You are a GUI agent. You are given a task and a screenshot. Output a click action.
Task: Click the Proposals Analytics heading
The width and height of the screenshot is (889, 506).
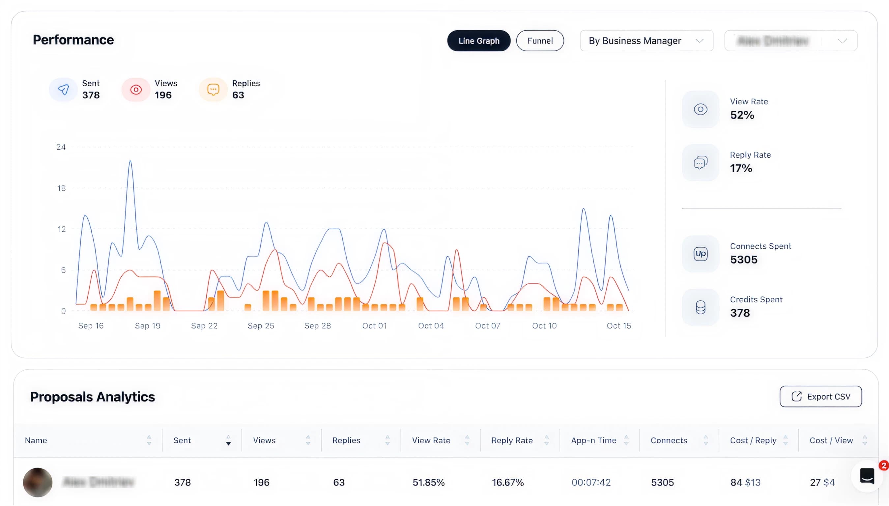93,397
